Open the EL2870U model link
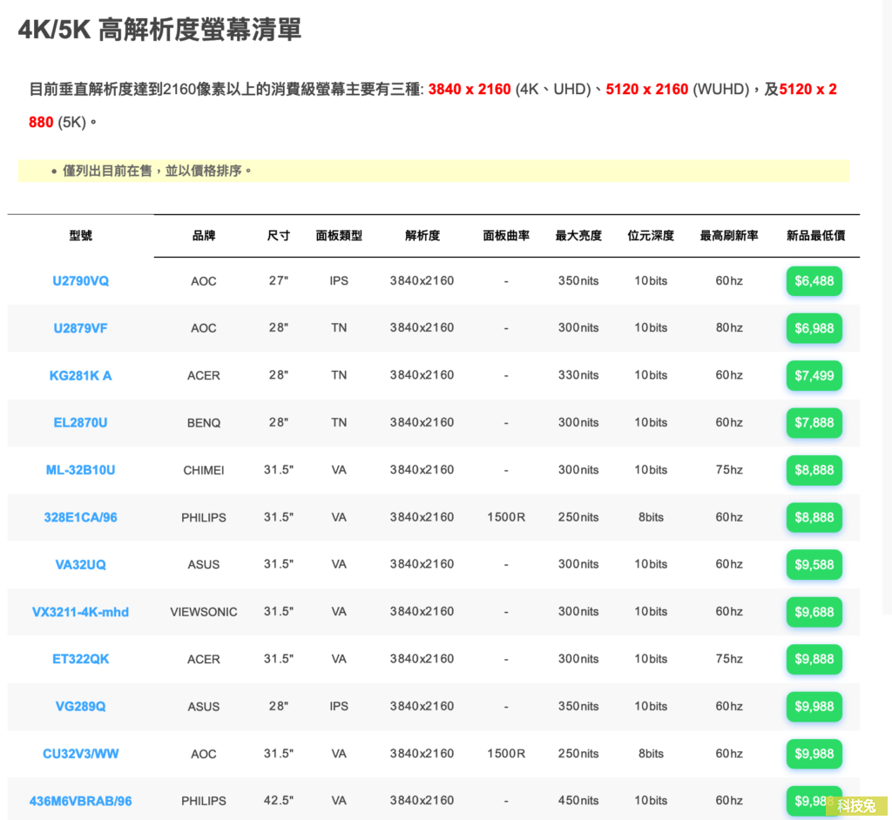Viewport: 892px width, 820px height. point(80,422)
